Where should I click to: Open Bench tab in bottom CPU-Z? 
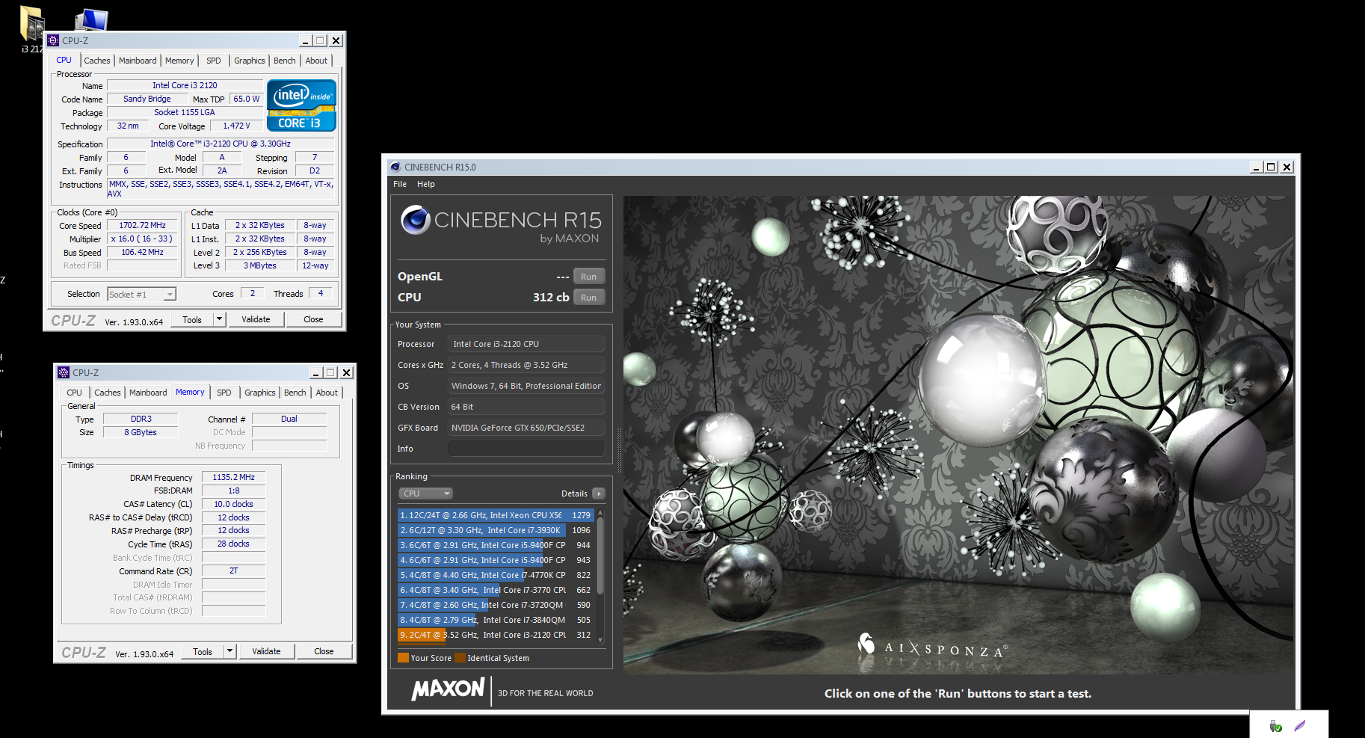tap(295, 393)
